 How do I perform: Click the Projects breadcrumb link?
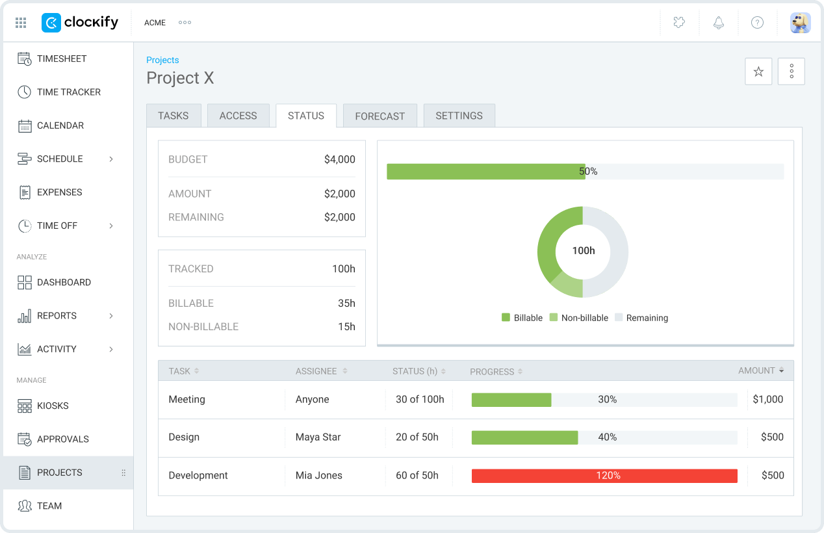(x=162, y=60)
